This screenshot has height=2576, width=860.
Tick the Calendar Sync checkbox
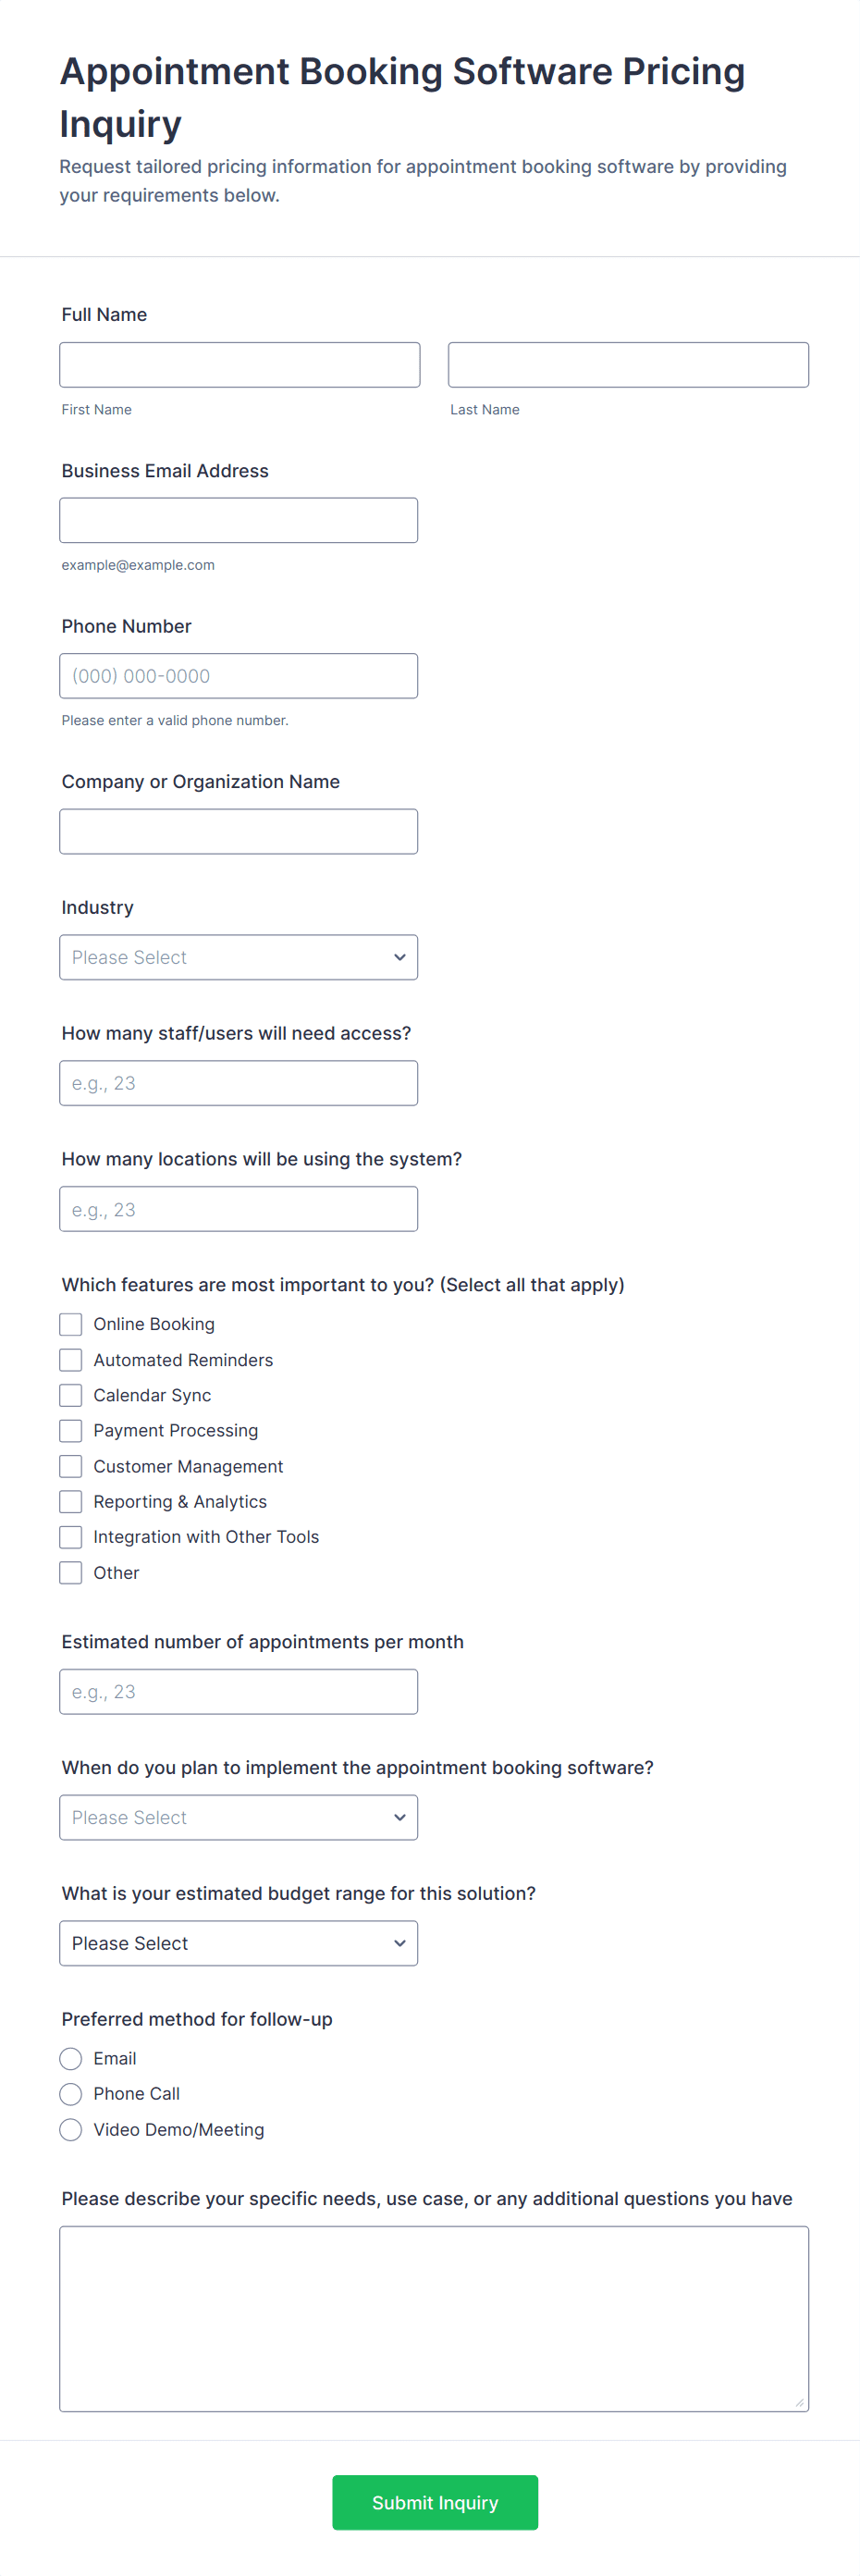pos(71,1395)
